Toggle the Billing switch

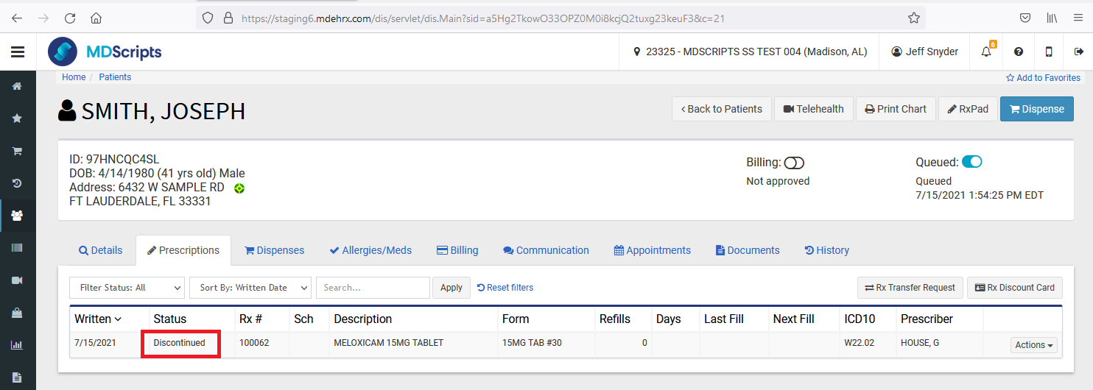tap(794, 163)
